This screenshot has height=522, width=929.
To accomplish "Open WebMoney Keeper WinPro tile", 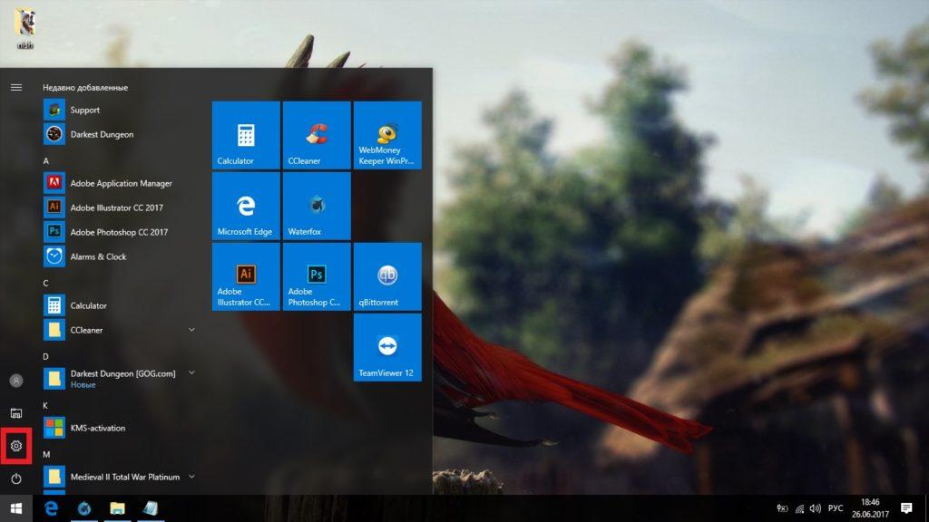I will point(387,135).
